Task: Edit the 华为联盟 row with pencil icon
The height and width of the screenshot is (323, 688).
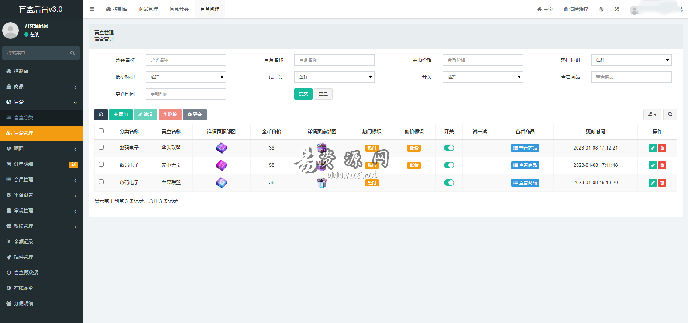Action: click(x=653, y=148)
